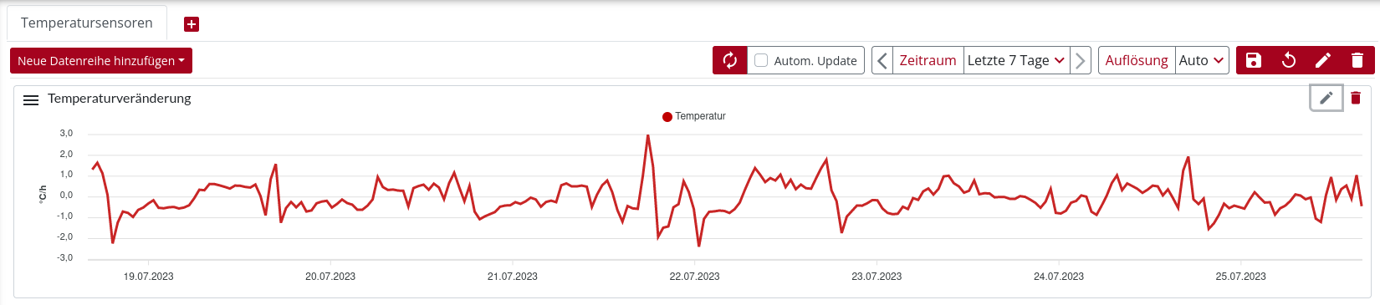Click the refresh data icon
This screenshot has width=1380, height=305.
pyautogui.click(x=730, y=60)
